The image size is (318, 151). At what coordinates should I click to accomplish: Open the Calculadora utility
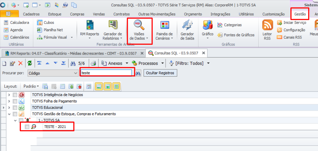point(16,23)
